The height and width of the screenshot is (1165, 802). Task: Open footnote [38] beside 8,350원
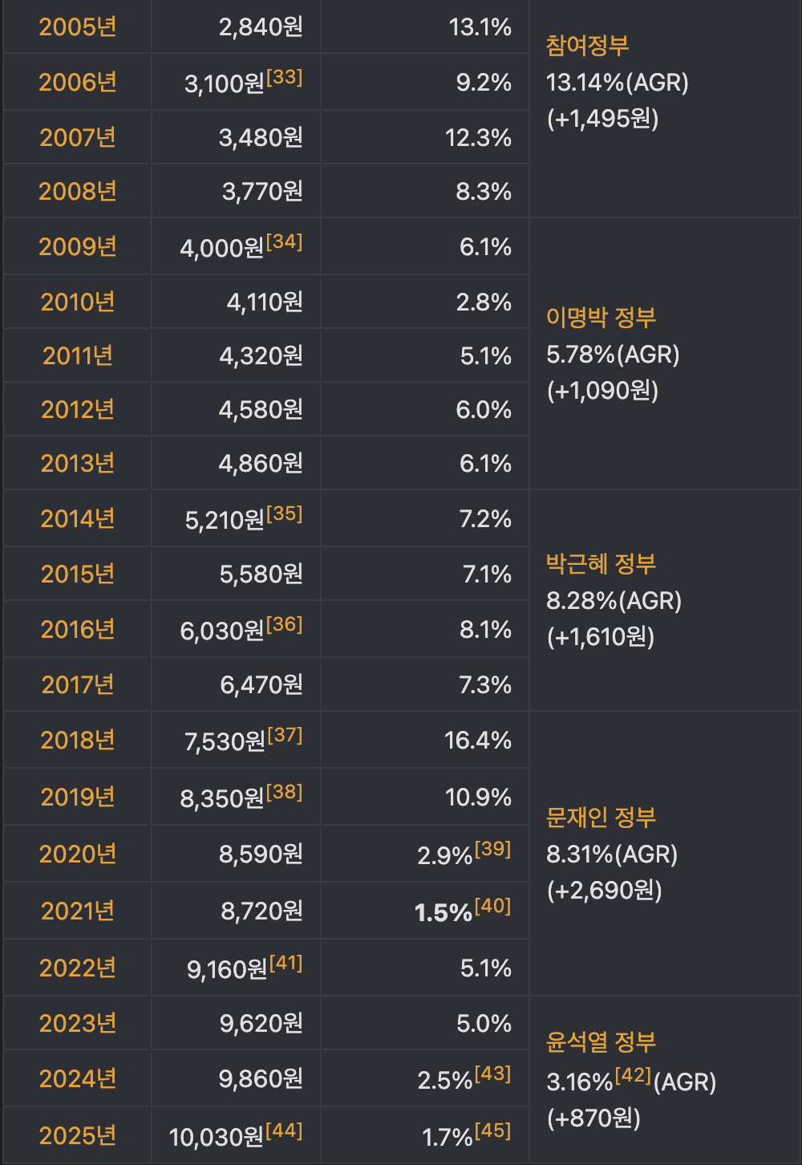point(285,792)
